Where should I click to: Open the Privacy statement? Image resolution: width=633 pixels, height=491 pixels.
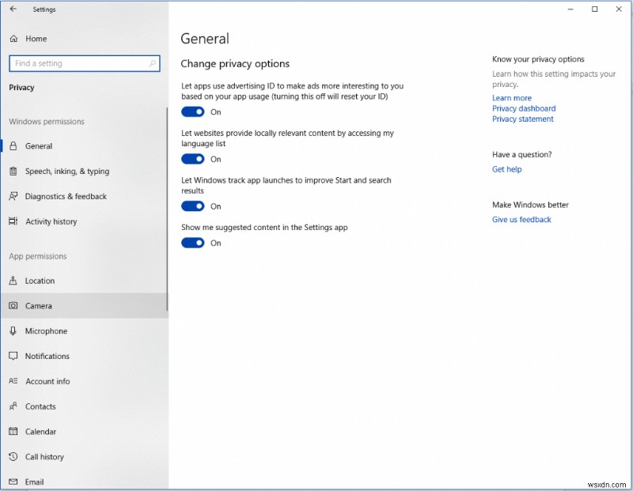point(522,119)
